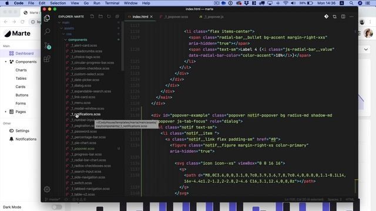
Task: Open _1_switch.scss file
Action: pos(81,183)
